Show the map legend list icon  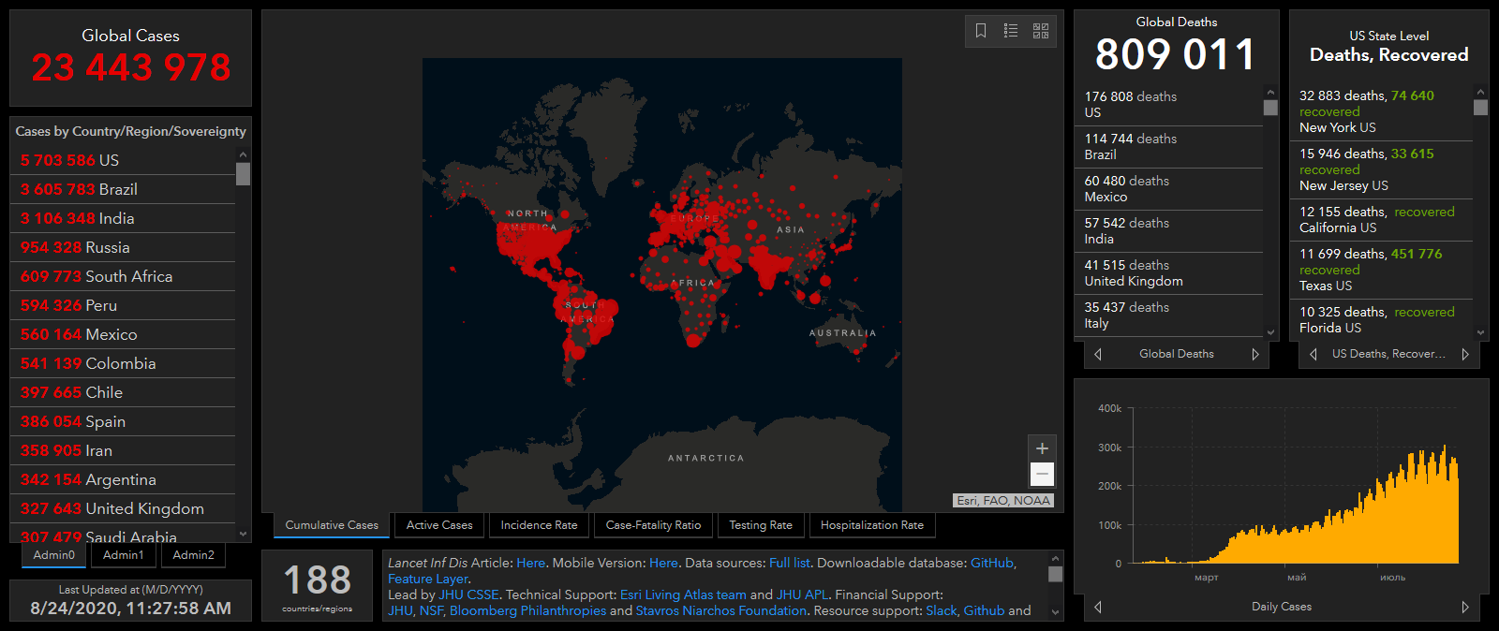pos(1011,31)
